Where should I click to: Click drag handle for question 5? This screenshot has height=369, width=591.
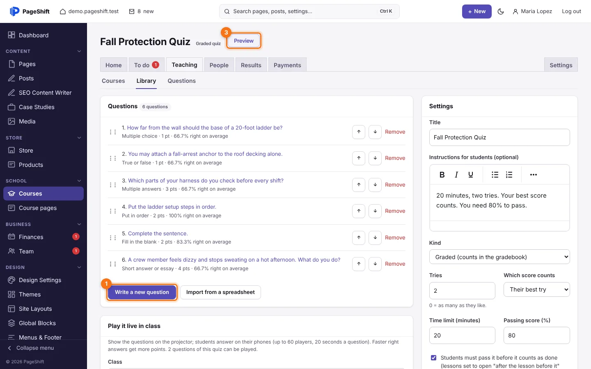tap(113, 238)
